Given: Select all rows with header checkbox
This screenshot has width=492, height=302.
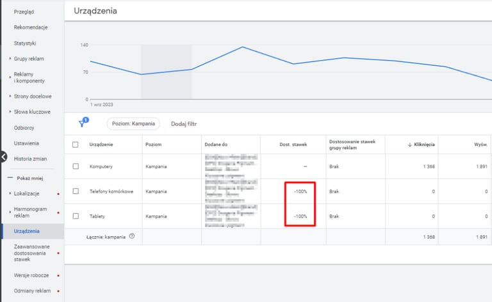Looking at the screenshot, I should tap(76, 145).
